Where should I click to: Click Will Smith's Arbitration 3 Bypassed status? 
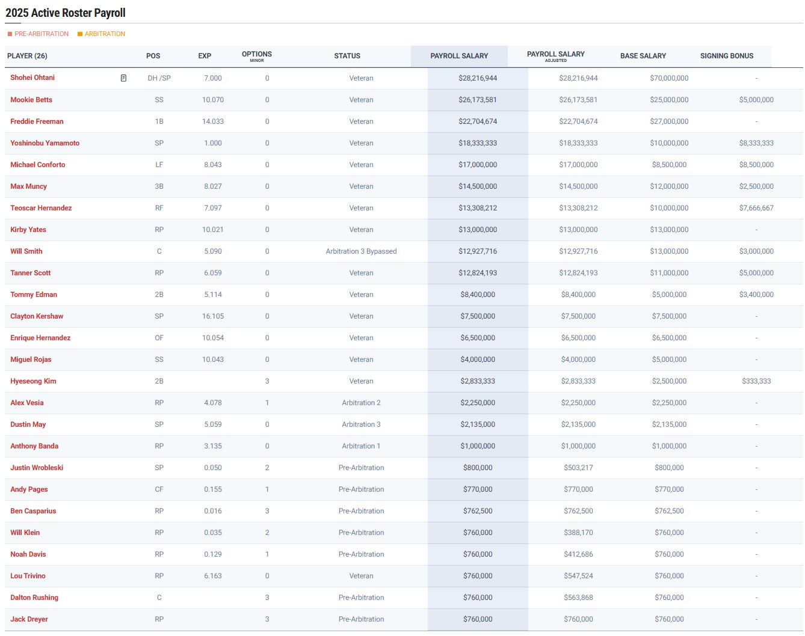tap(361, 251)
